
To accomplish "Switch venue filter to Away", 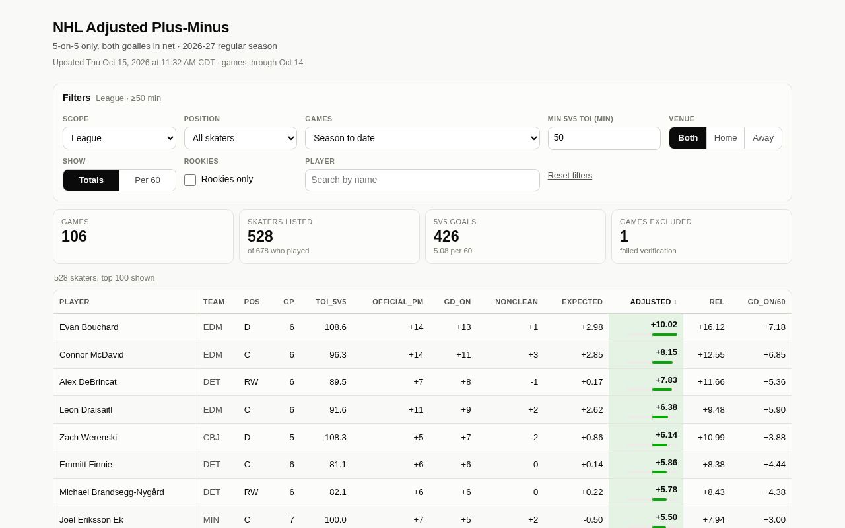I will [763, 138].
